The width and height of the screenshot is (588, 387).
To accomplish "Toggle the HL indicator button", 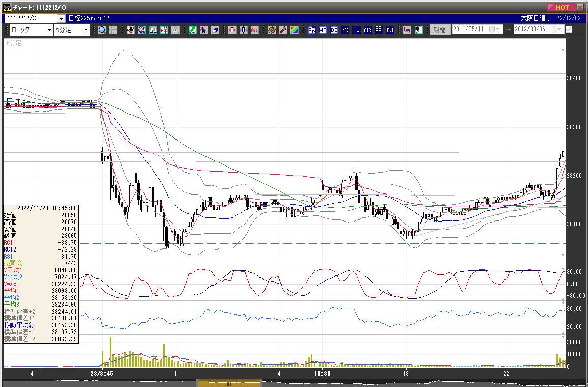I will point(356,30).
